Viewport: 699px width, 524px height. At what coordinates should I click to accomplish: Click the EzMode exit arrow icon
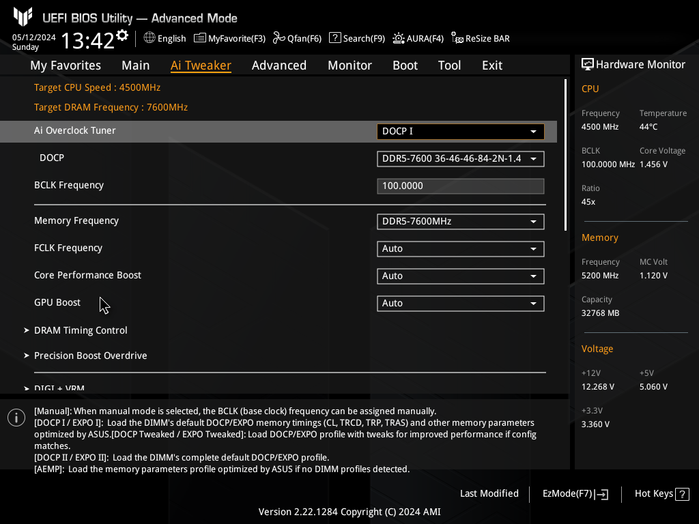pos(601,494)
